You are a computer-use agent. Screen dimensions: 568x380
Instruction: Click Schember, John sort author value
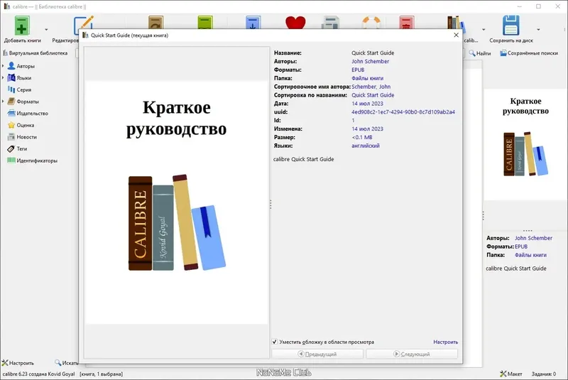371,87
